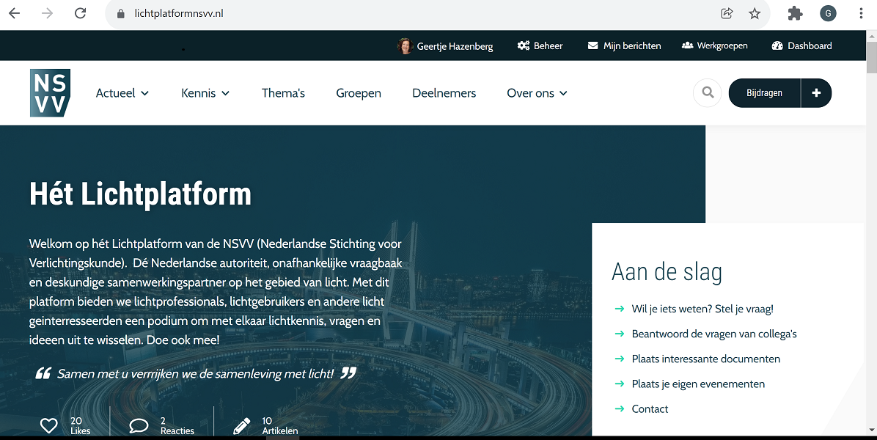Click the Beheer gears icon
The width and height of the screenshot is (877, 440).
[524, 46]
